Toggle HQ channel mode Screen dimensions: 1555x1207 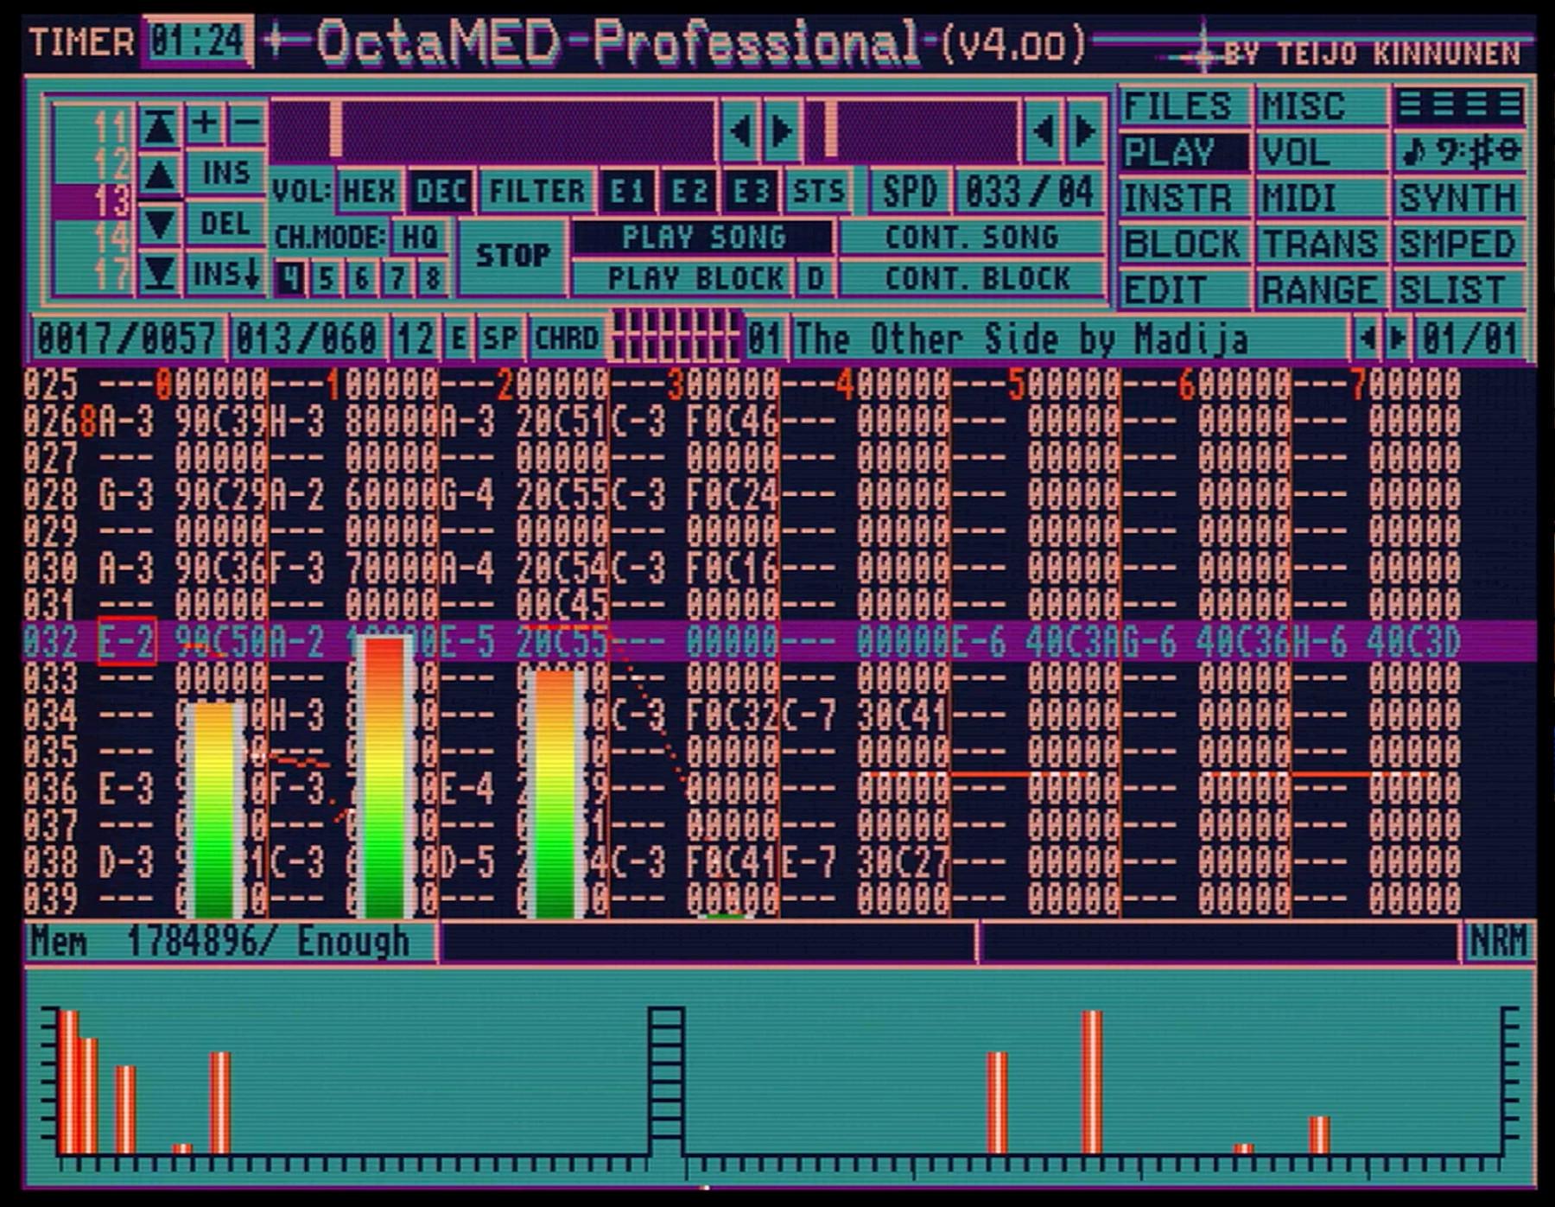tap(420, 237)
